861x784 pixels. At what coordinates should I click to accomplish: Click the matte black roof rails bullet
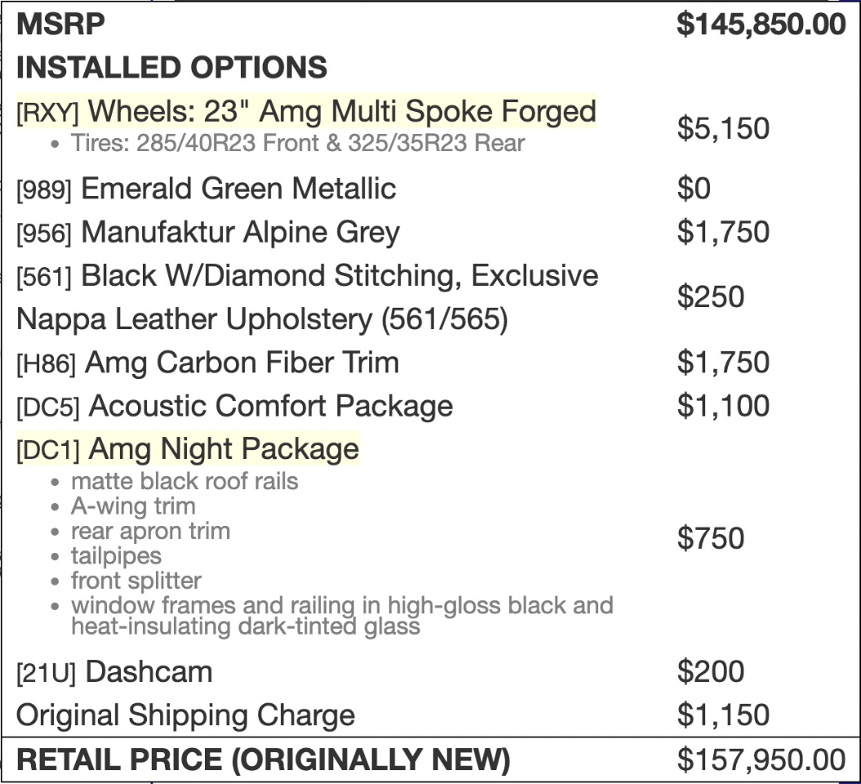tap(184, 481)
